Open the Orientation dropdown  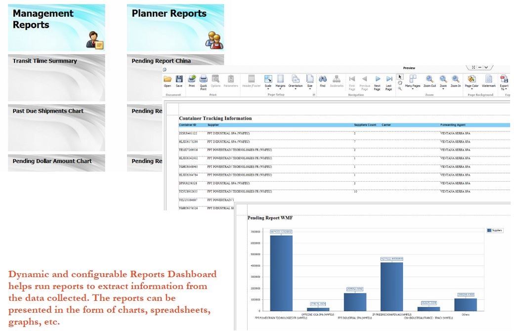(x=296, y=82)
